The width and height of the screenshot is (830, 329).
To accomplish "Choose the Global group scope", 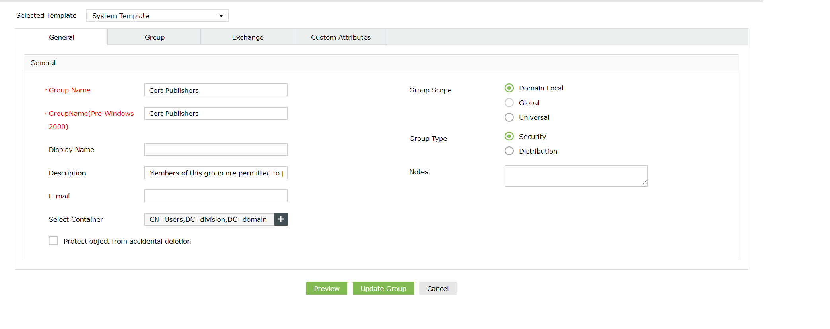I will [509, 103].
